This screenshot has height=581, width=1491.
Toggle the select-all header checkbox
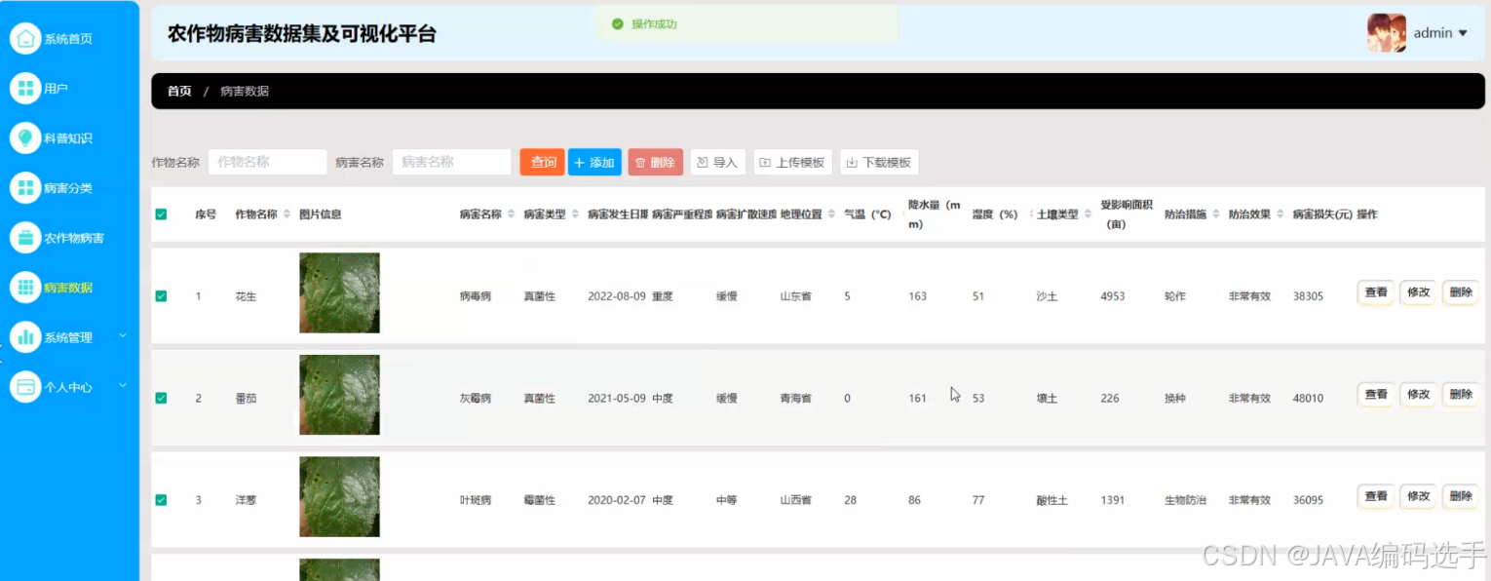(x=161, y=214)
